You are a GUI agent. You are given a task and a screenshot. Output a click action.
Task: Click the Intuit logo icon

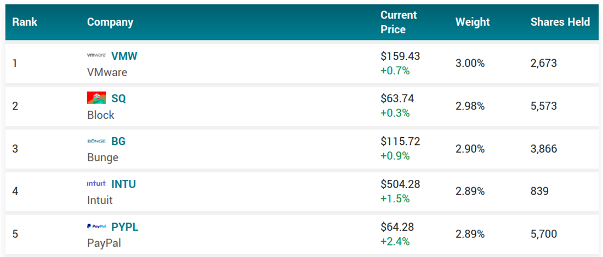pos(96,184)
